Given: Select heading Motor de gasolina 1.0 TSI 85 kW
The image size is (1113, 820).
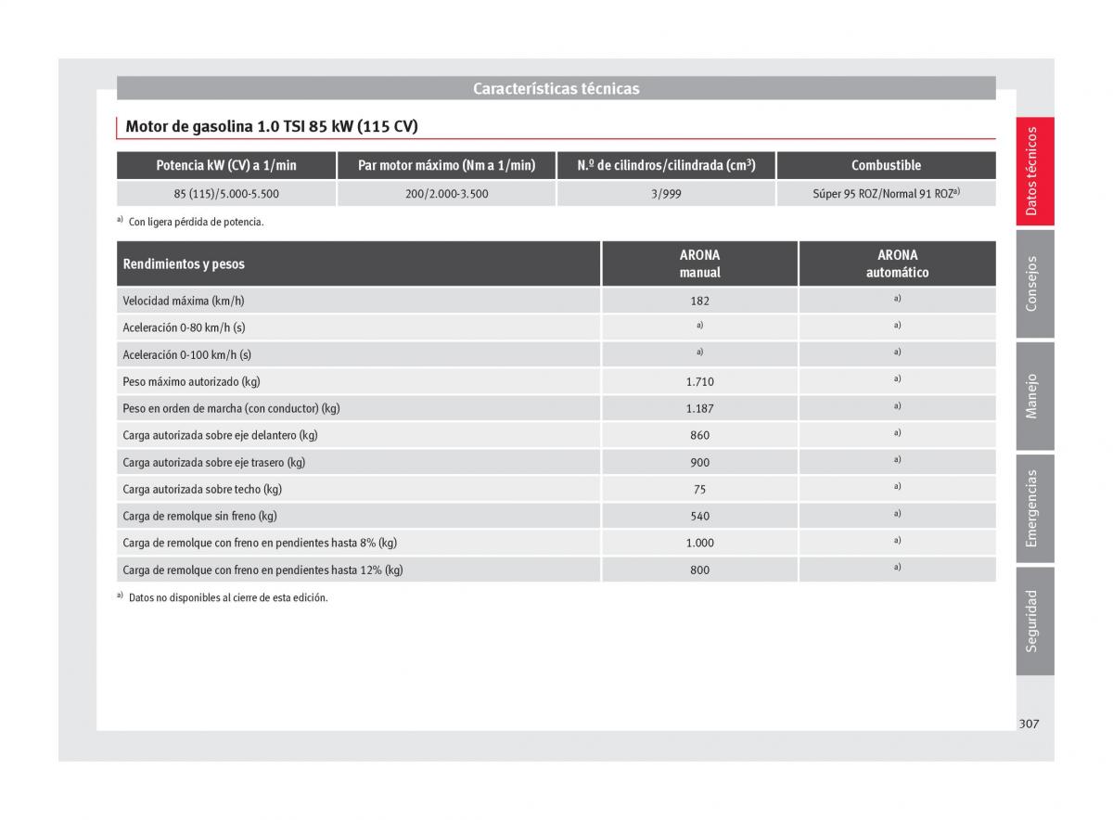Looking at the screenshot, I should [x=272, y=126].
